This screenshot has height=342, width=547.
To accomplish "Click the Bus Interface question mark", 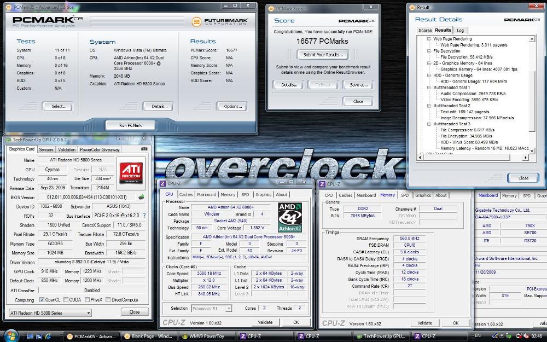I will 144,216.
